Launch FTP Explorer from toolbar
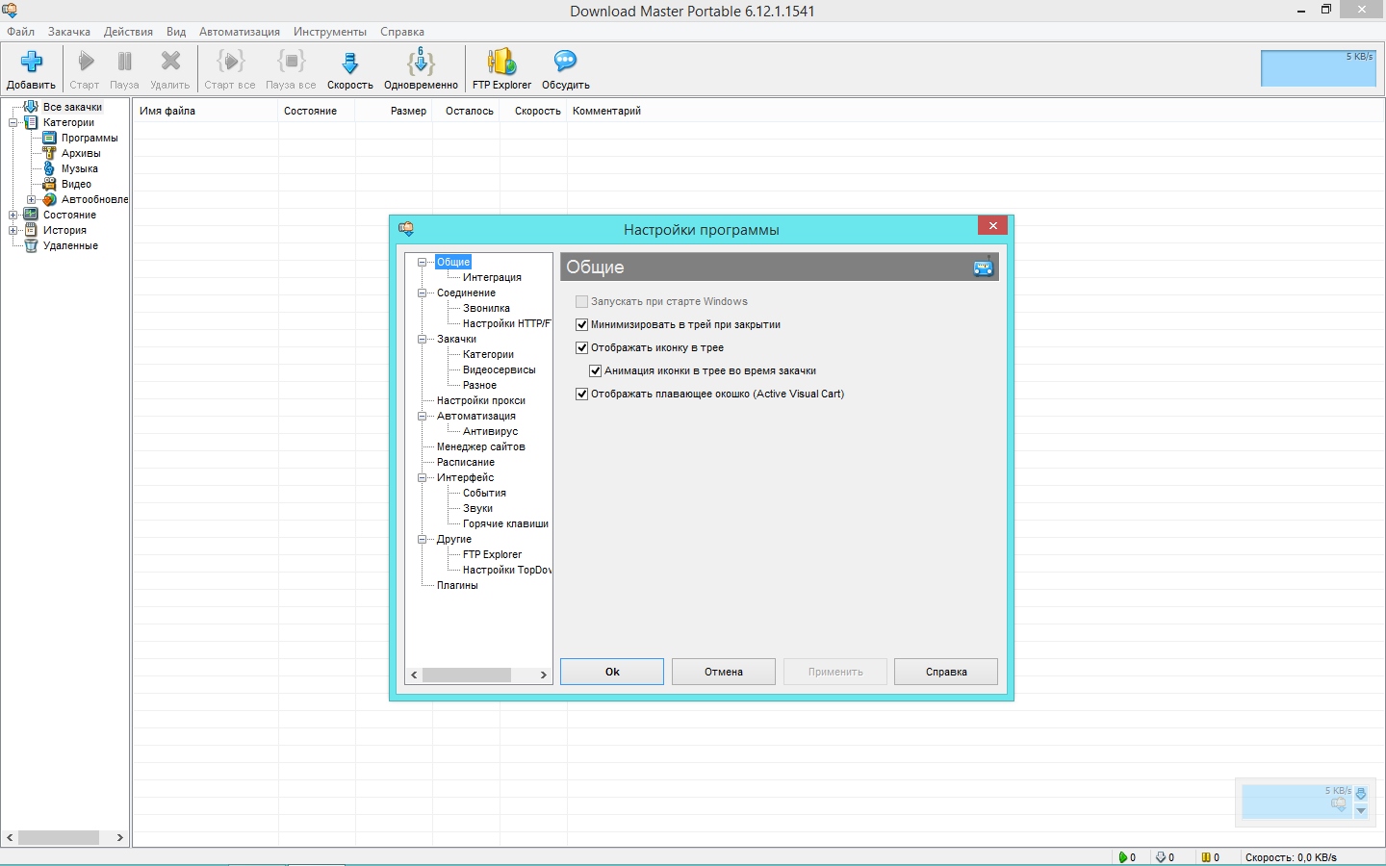Viewport: 1386px width, 866px height. pos(501,62)
